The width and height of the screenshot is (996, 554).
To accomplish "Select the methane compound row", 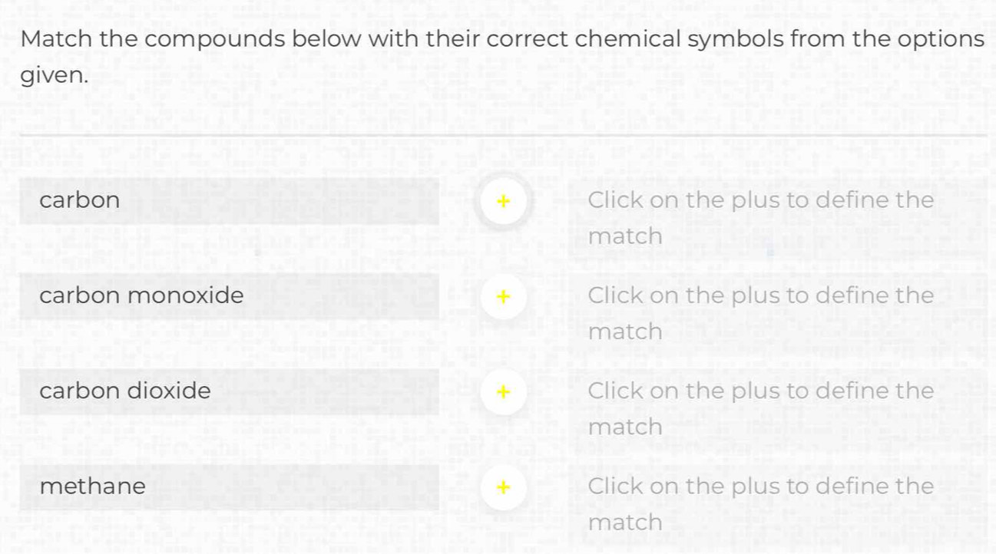I will [229, 487].
